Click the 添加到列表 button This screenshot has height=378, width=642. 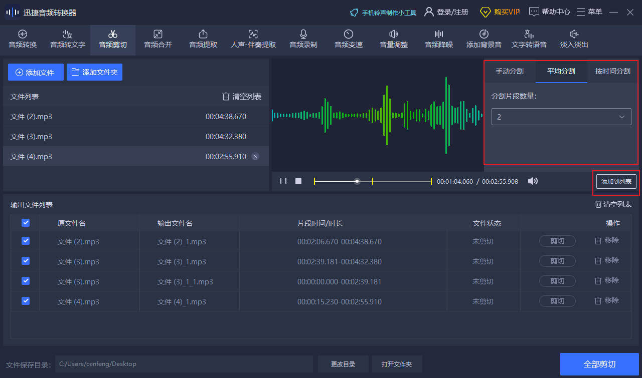coord(616,182)
